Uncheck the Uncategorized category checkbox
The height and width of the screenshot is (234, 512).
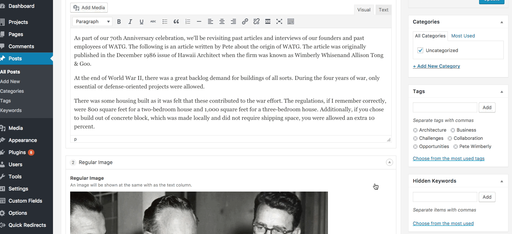click(420, 50)
